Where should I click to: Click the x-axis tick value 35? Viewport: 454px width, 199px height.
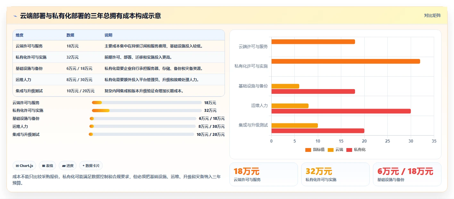tap(434, 141)
